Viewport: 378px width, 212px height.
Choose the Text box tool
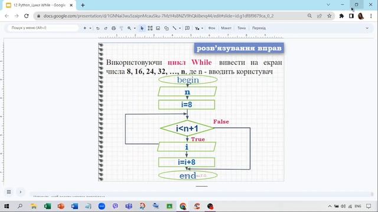point(150,28)
